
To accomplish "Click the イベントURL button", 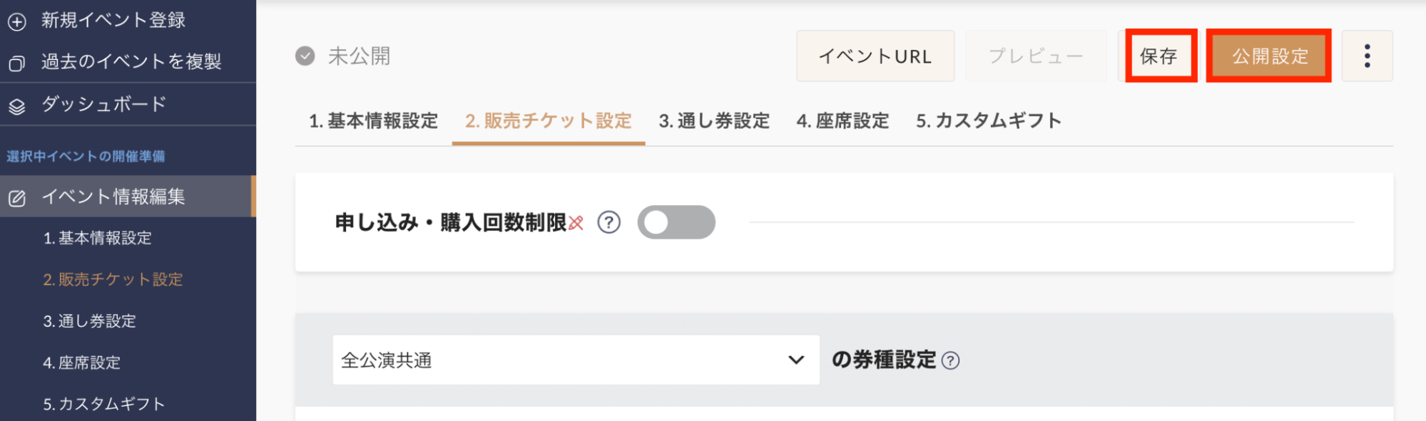I will coord(875,56).
